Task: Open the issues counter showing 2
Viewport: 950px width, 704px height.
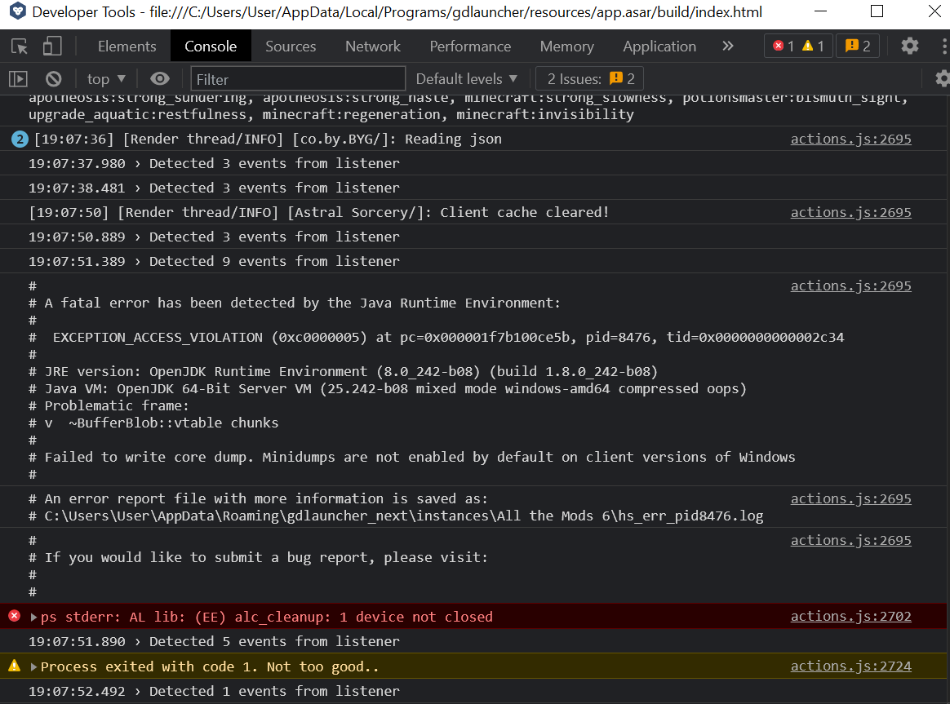Action: coord(857,46)
